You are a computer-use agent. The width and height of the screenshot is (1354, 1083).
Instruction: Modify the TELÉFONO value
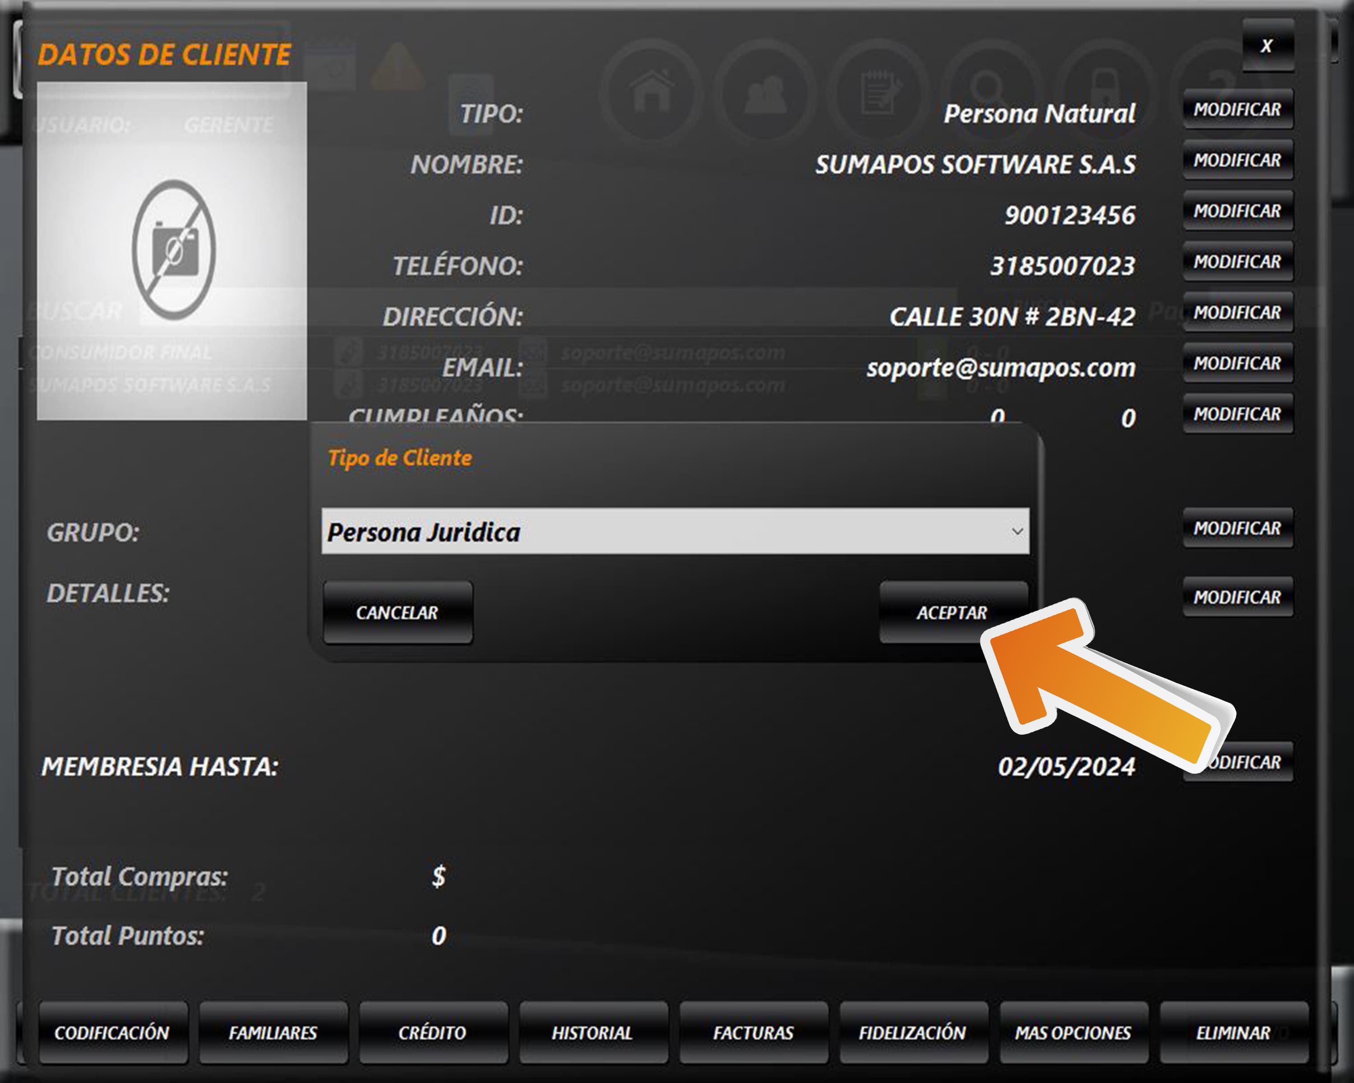[x=1237, y=263]
